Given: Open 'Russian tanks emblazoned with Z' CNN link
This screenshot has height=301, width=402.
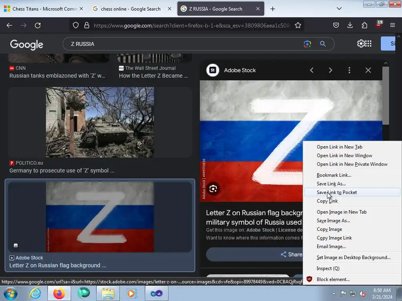Looking at the screenshot, I should (x=57, y=76).
